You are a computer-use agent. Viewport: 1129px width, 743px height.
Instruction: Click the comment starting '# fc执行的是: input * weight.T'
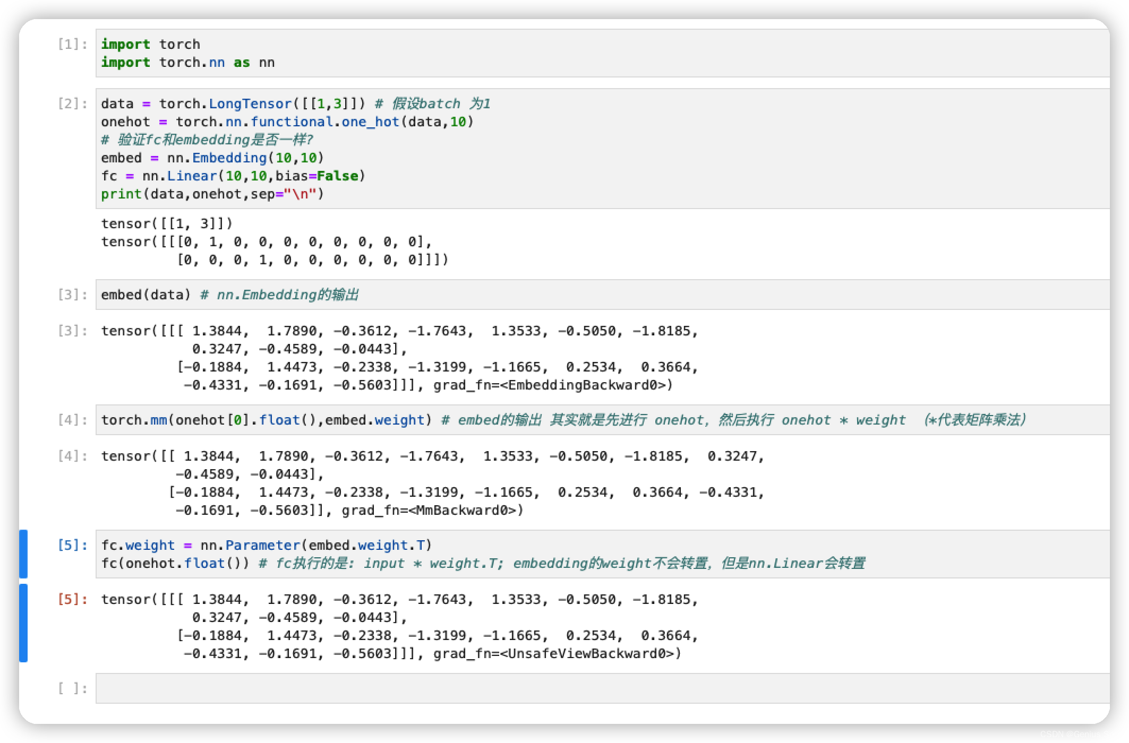click(562, 563)
